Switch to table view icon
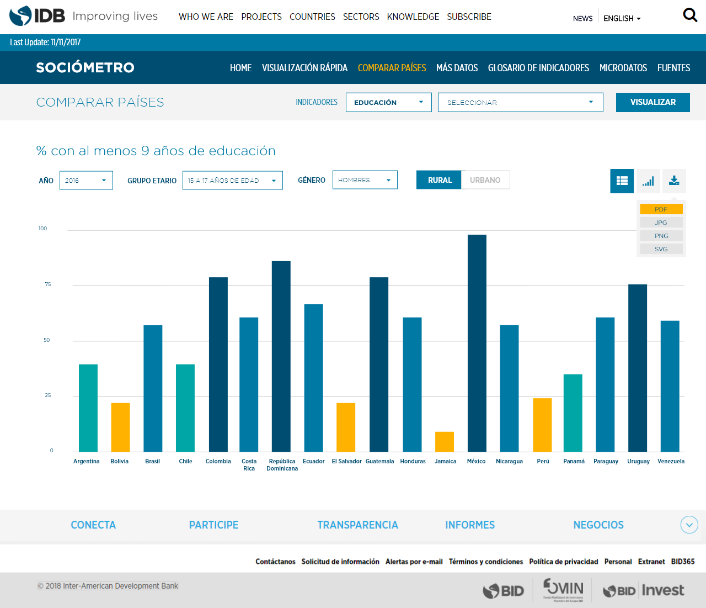 click(x=622, y=181)
